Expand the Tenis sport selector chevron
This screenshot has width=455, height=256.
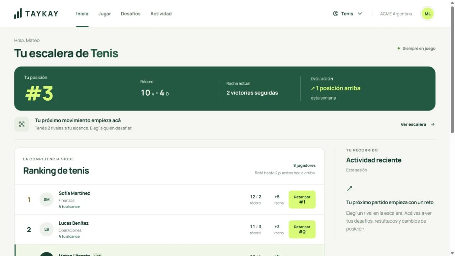pyautogui.click(x=360, y=14)
